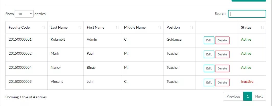Screen dimensions: 272x106
Task: Focus the Search input field
Action: [x=247, y=14]
